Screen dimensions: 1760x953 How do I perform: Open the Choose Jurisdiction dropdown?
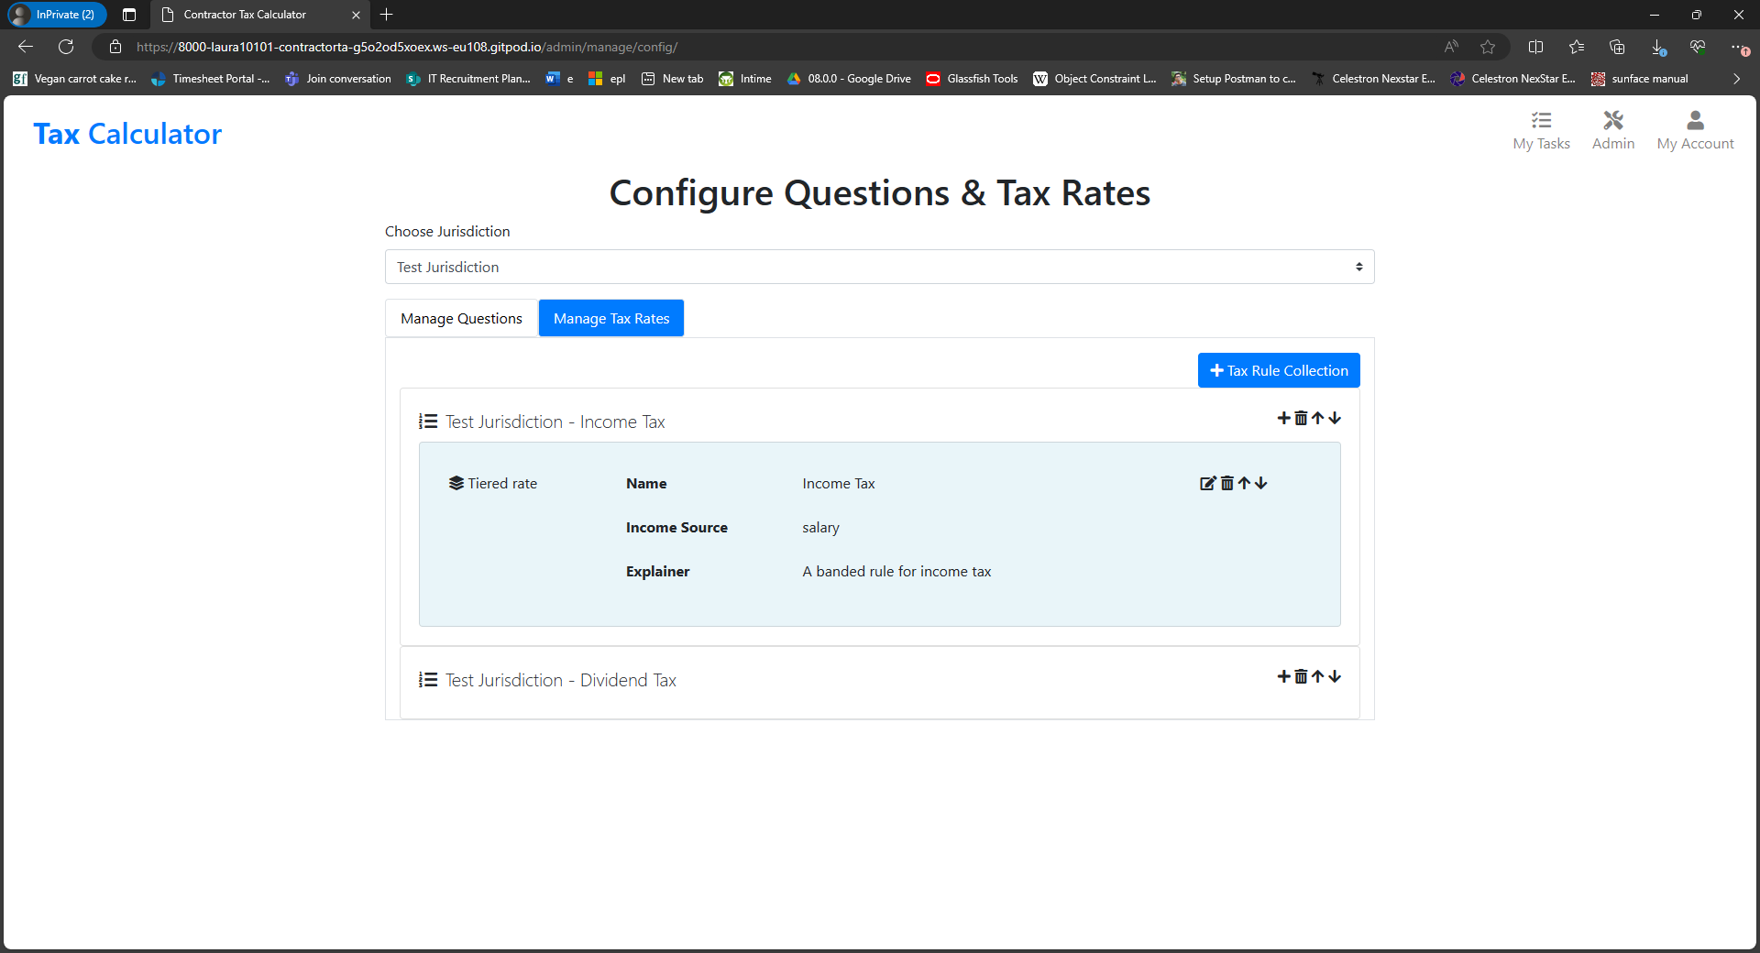click(x=879, y=267)
